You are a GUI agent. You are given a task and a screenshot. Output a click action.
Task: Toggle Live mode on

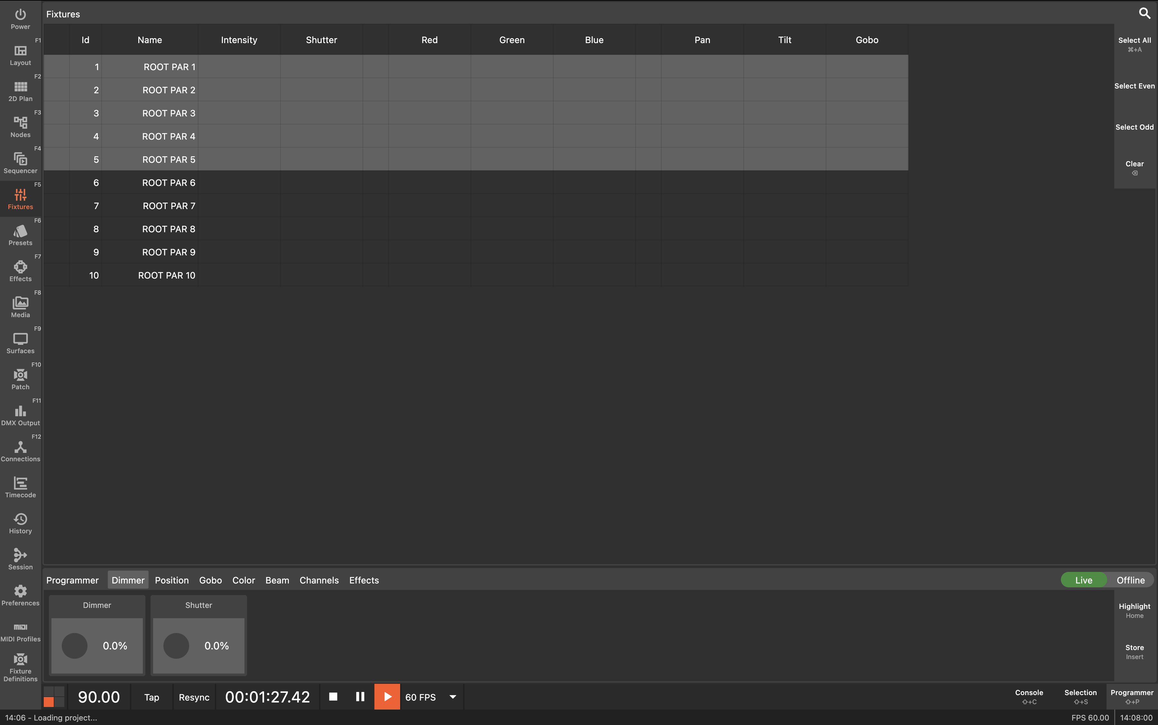(x=1083, y=580)
